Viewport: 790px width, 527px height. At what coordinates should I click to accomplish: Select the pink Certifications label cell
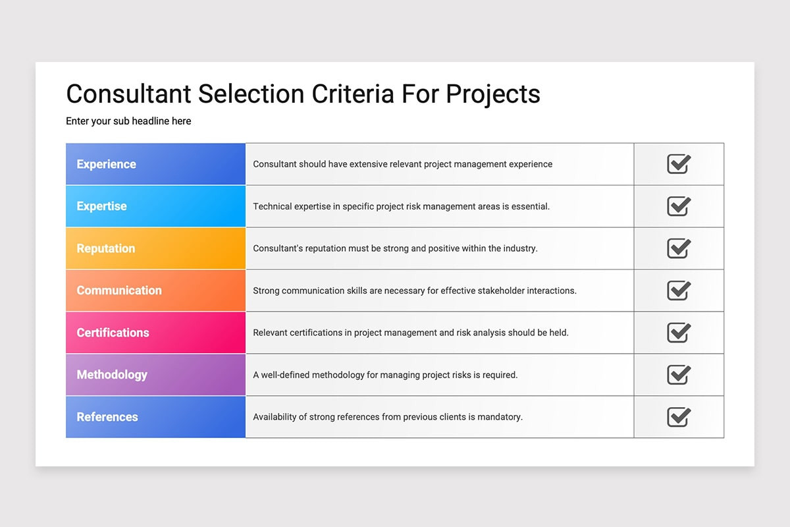[x=155, y=333]
